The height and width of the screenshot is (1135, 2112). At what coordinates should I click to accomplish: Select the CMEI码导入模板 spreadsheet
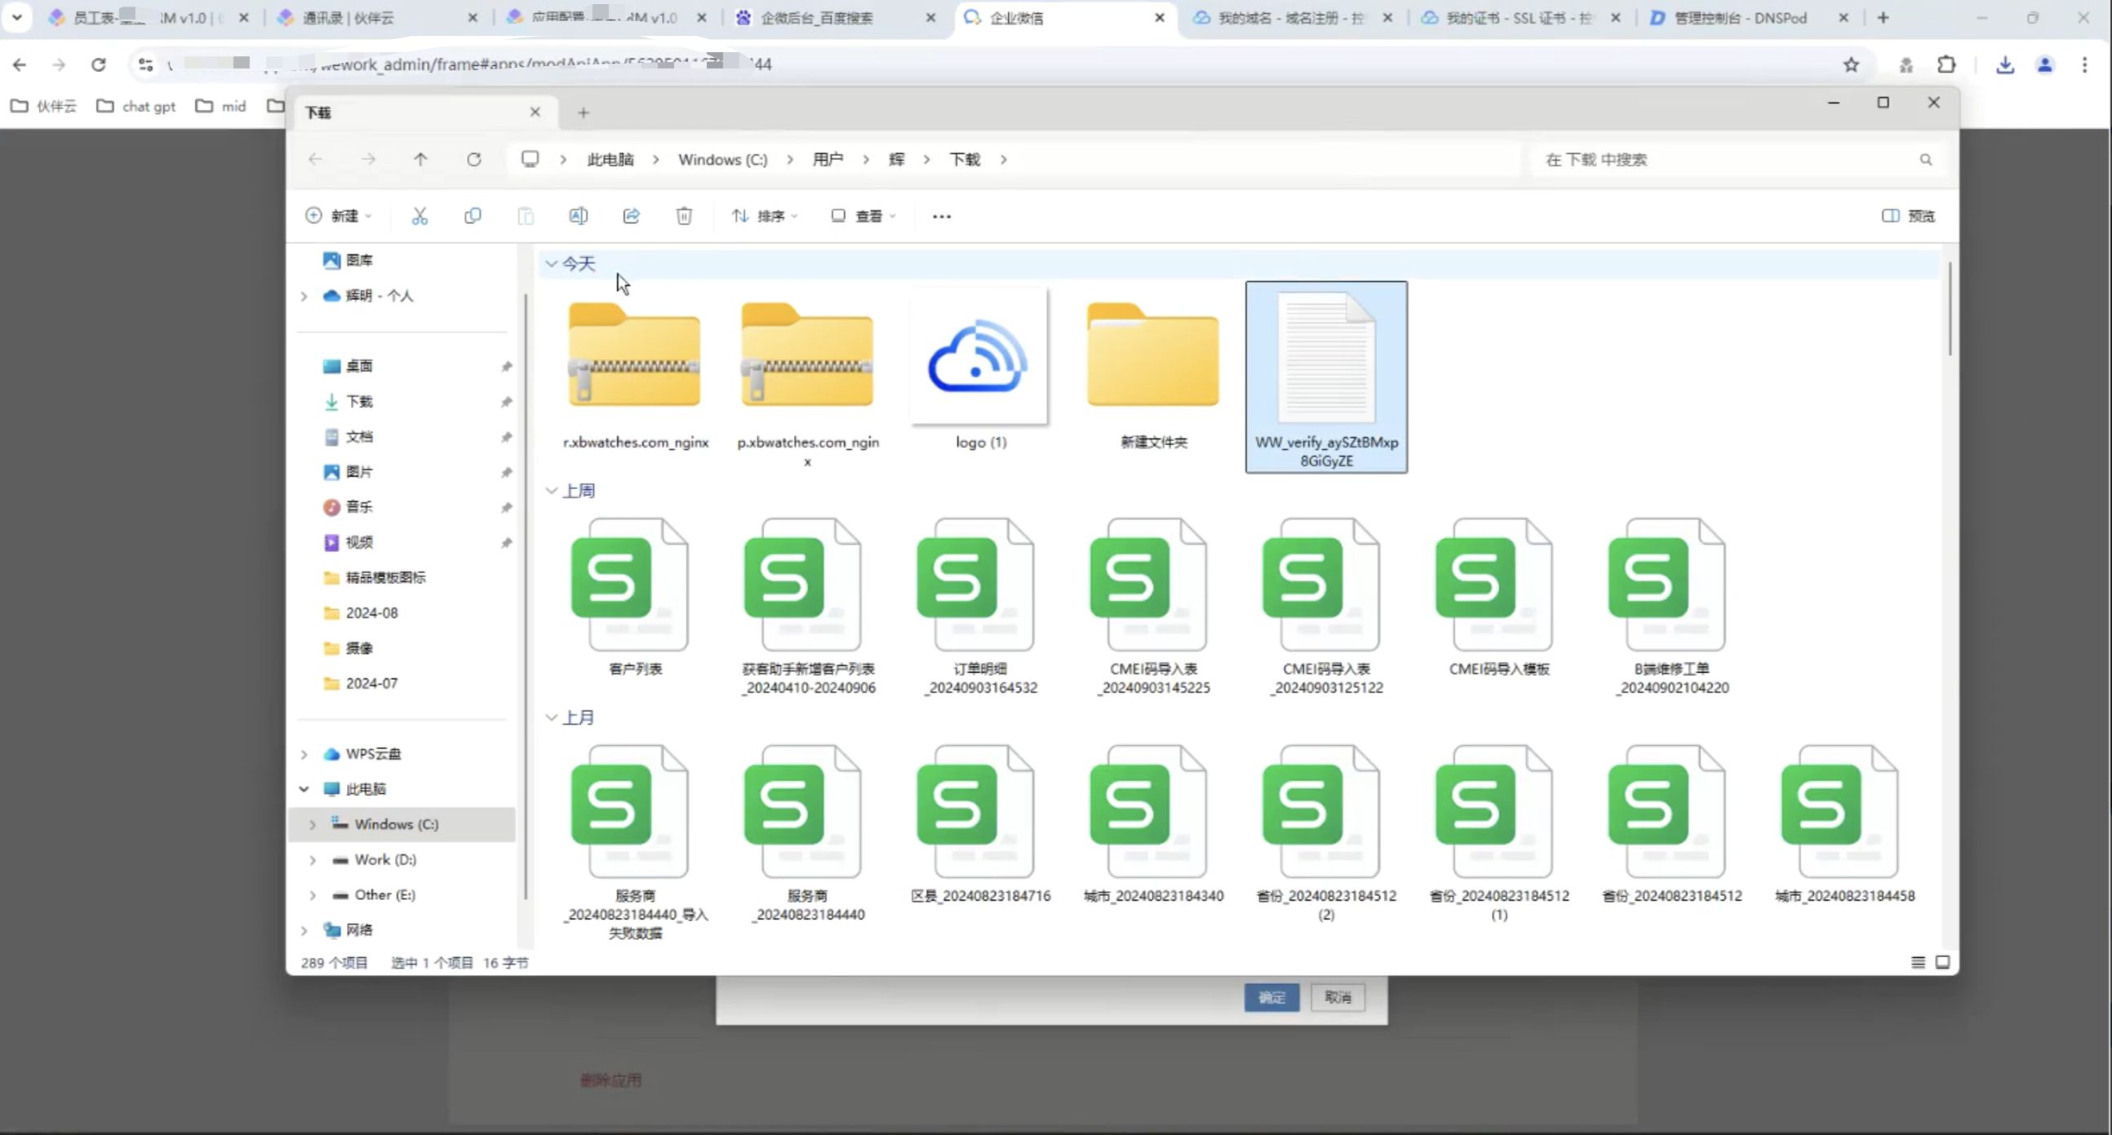1499,598
